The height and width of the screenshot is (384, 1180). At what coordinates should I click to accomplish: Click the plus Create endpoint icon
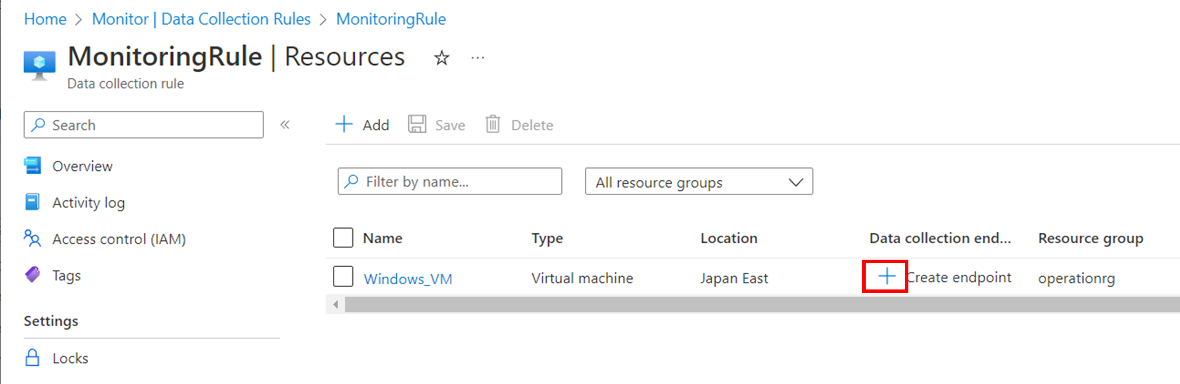point(886,276)
